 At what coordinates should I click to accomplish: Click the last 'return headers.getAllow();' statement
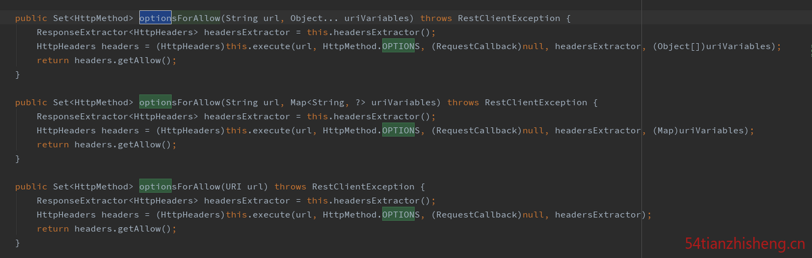coord(107,229)
